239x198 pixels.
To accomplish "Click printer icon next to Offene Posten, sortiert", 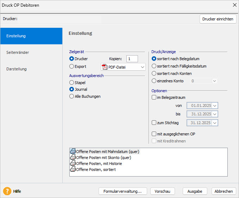I will coord(73,169).
